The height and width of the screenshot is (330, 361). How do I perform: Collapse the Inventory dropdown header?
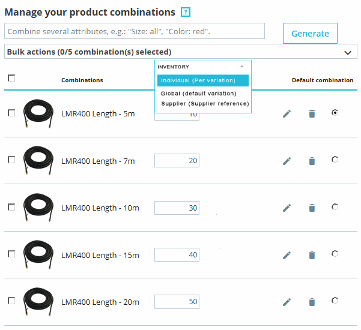[x=241, y=67]
